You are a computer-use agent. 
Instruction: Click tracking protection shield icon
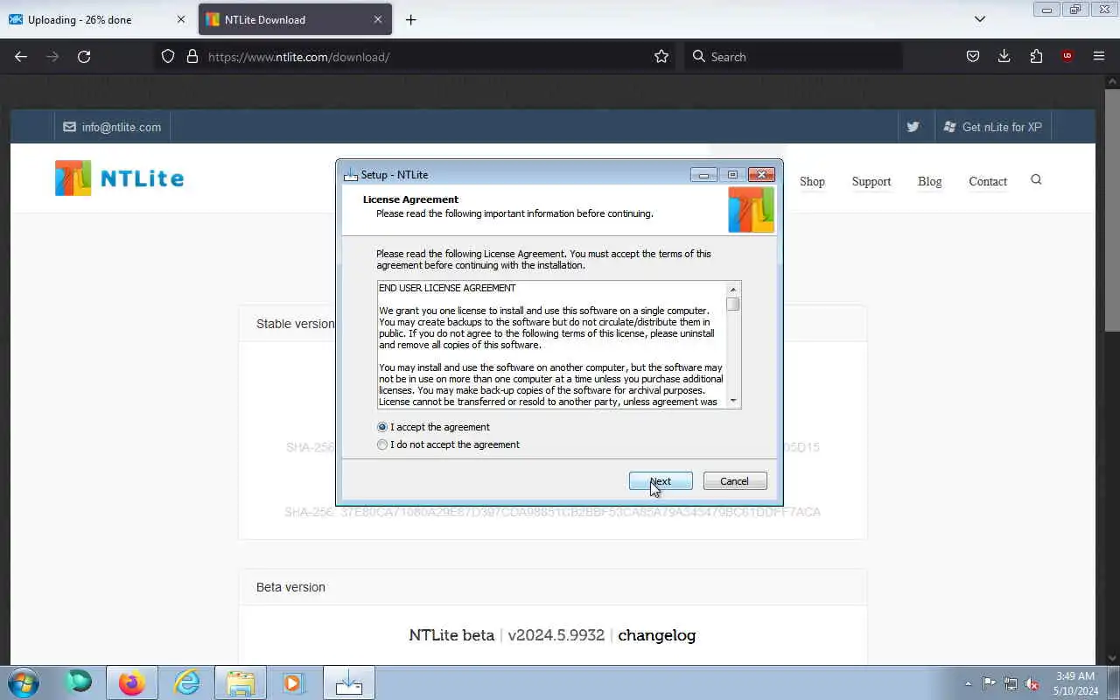click(x=168, y=56)
